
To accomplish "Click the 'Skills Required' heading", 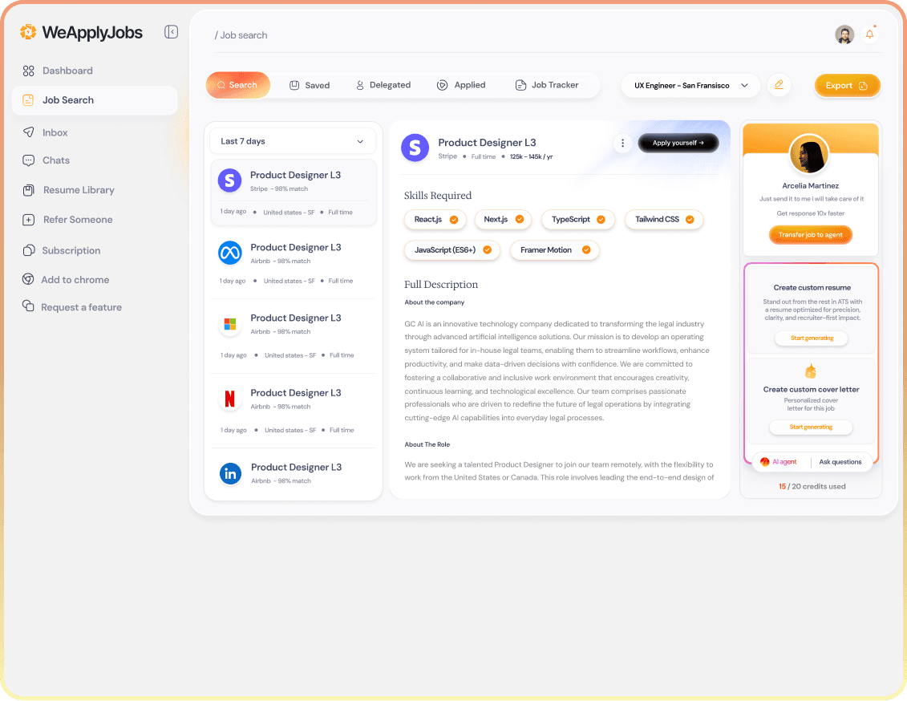I will click(x=437, y=196).
